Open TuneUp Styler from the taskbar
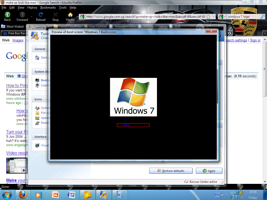This screenshot has width=267, height=200. click(x=104, y=195)
